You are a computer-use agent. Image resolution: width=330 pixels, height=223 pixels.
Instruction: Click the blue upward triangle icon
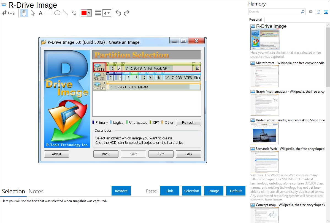click(x=326, y=12)
